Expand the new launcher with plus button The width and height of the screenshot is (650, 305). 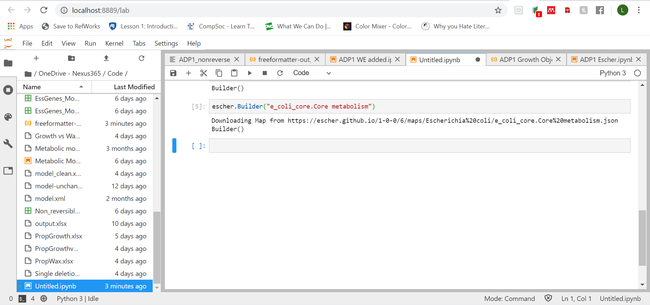[36, 58]
